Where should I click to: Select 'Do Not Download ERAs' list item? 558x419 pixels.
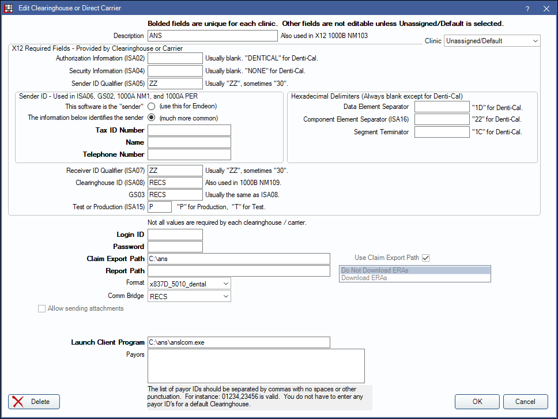tap(414, 270)
